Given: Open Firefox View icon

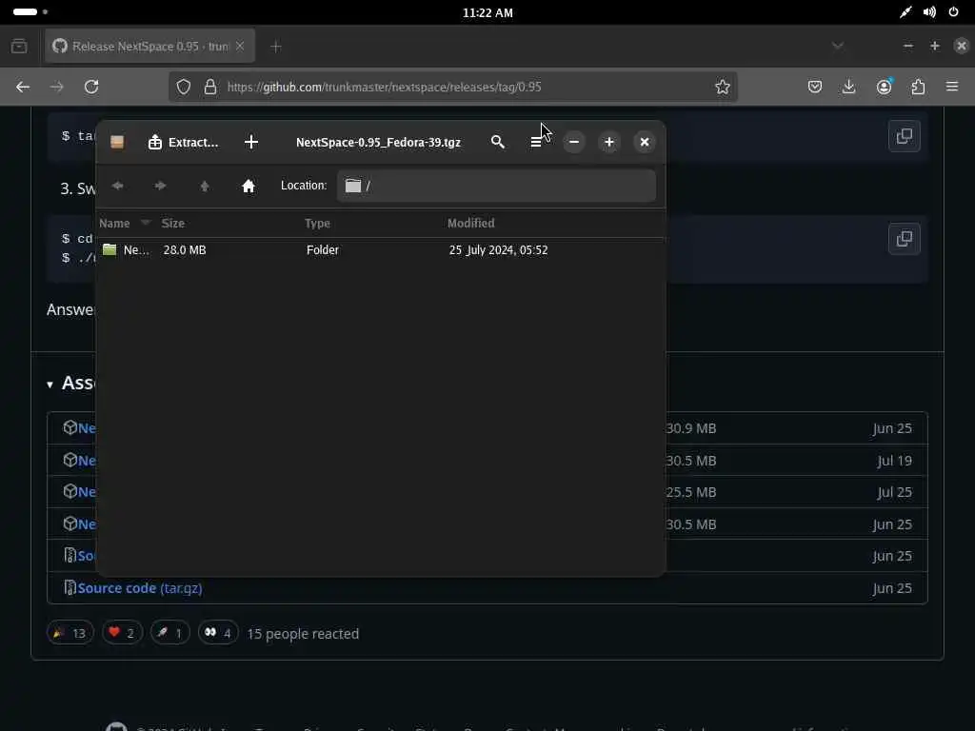Looking at the screenshot, I should [x=19, y=47].
